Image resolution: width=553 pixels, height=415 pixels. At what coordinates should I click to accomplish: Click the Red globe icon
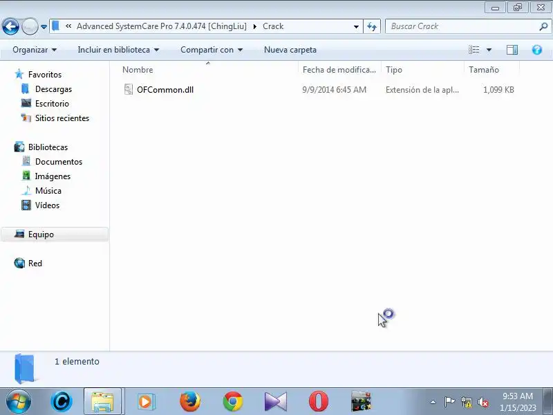pyautogui.click(x=19, y=263)
